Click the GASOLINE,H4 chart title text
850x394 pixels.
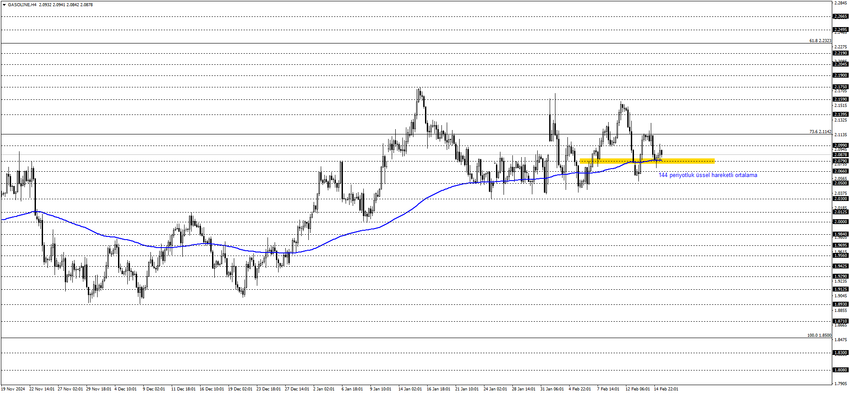22,5
